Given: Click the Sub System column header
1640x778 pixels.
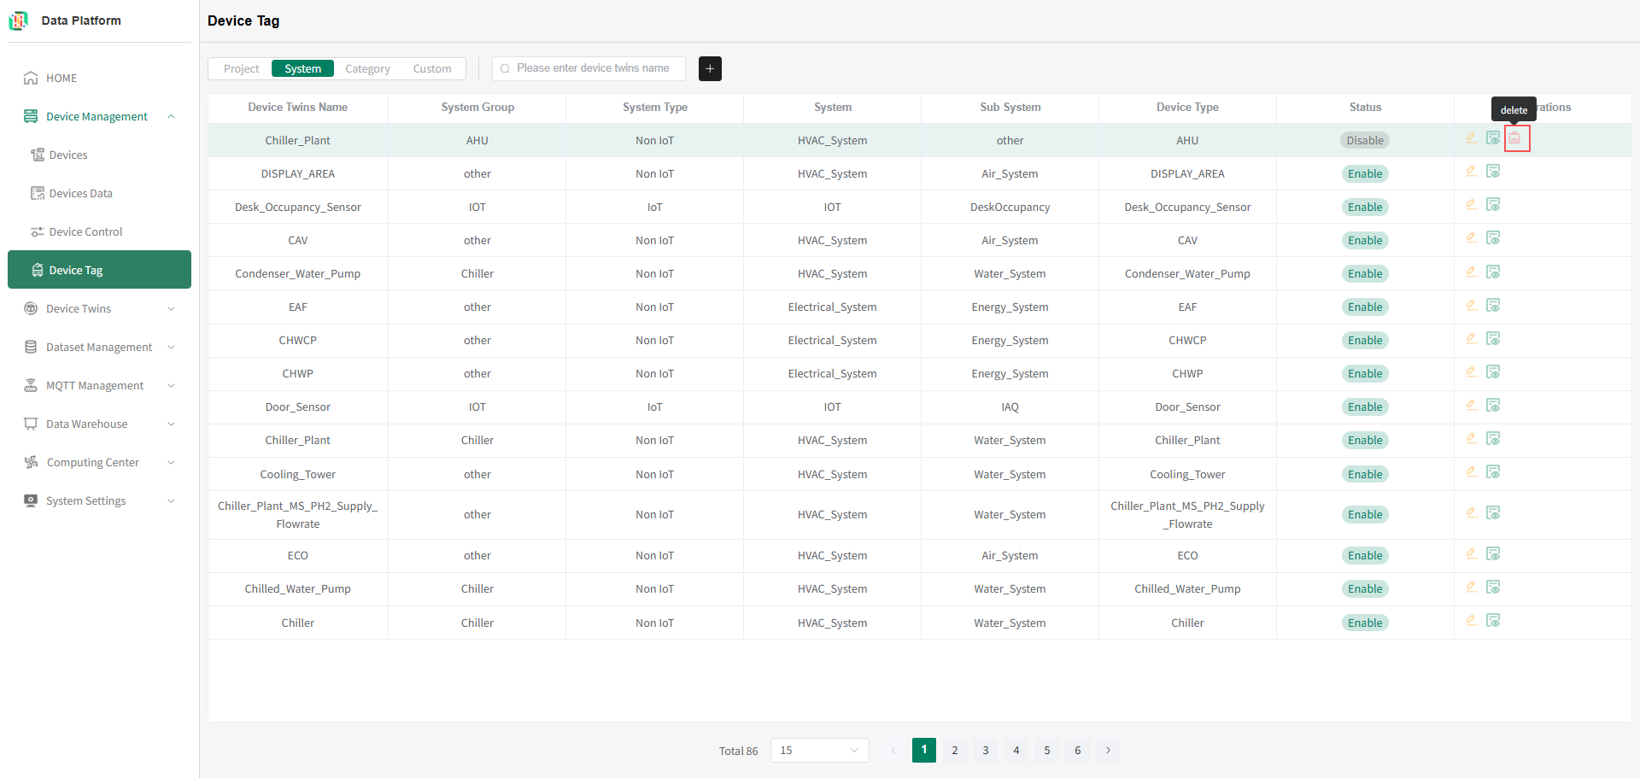Looking at the screenshot, I should tap(1010, 107).
